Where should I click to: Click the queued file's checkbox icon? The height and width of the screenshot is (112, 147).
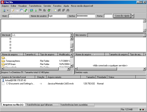click(x=3, y=84)
